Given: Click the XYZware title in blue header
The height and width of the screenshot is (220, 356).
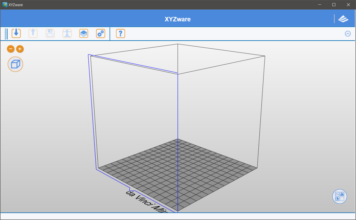Looking at the screenshot, I should [178, 19].
